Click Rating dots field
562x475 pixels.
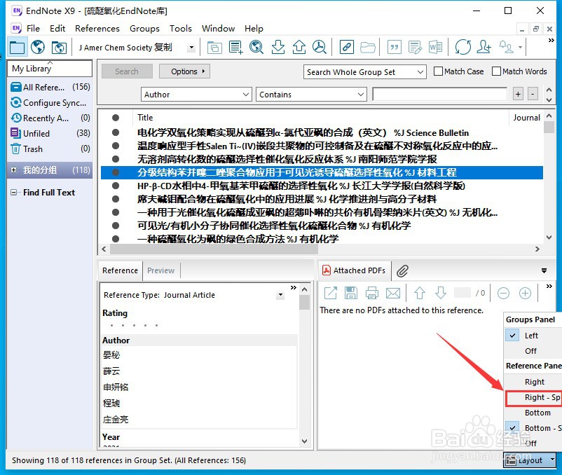134,325
